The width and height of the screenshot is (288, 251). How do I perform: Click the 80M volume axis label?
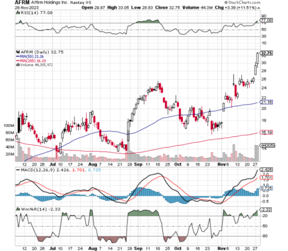pos(10,133)
